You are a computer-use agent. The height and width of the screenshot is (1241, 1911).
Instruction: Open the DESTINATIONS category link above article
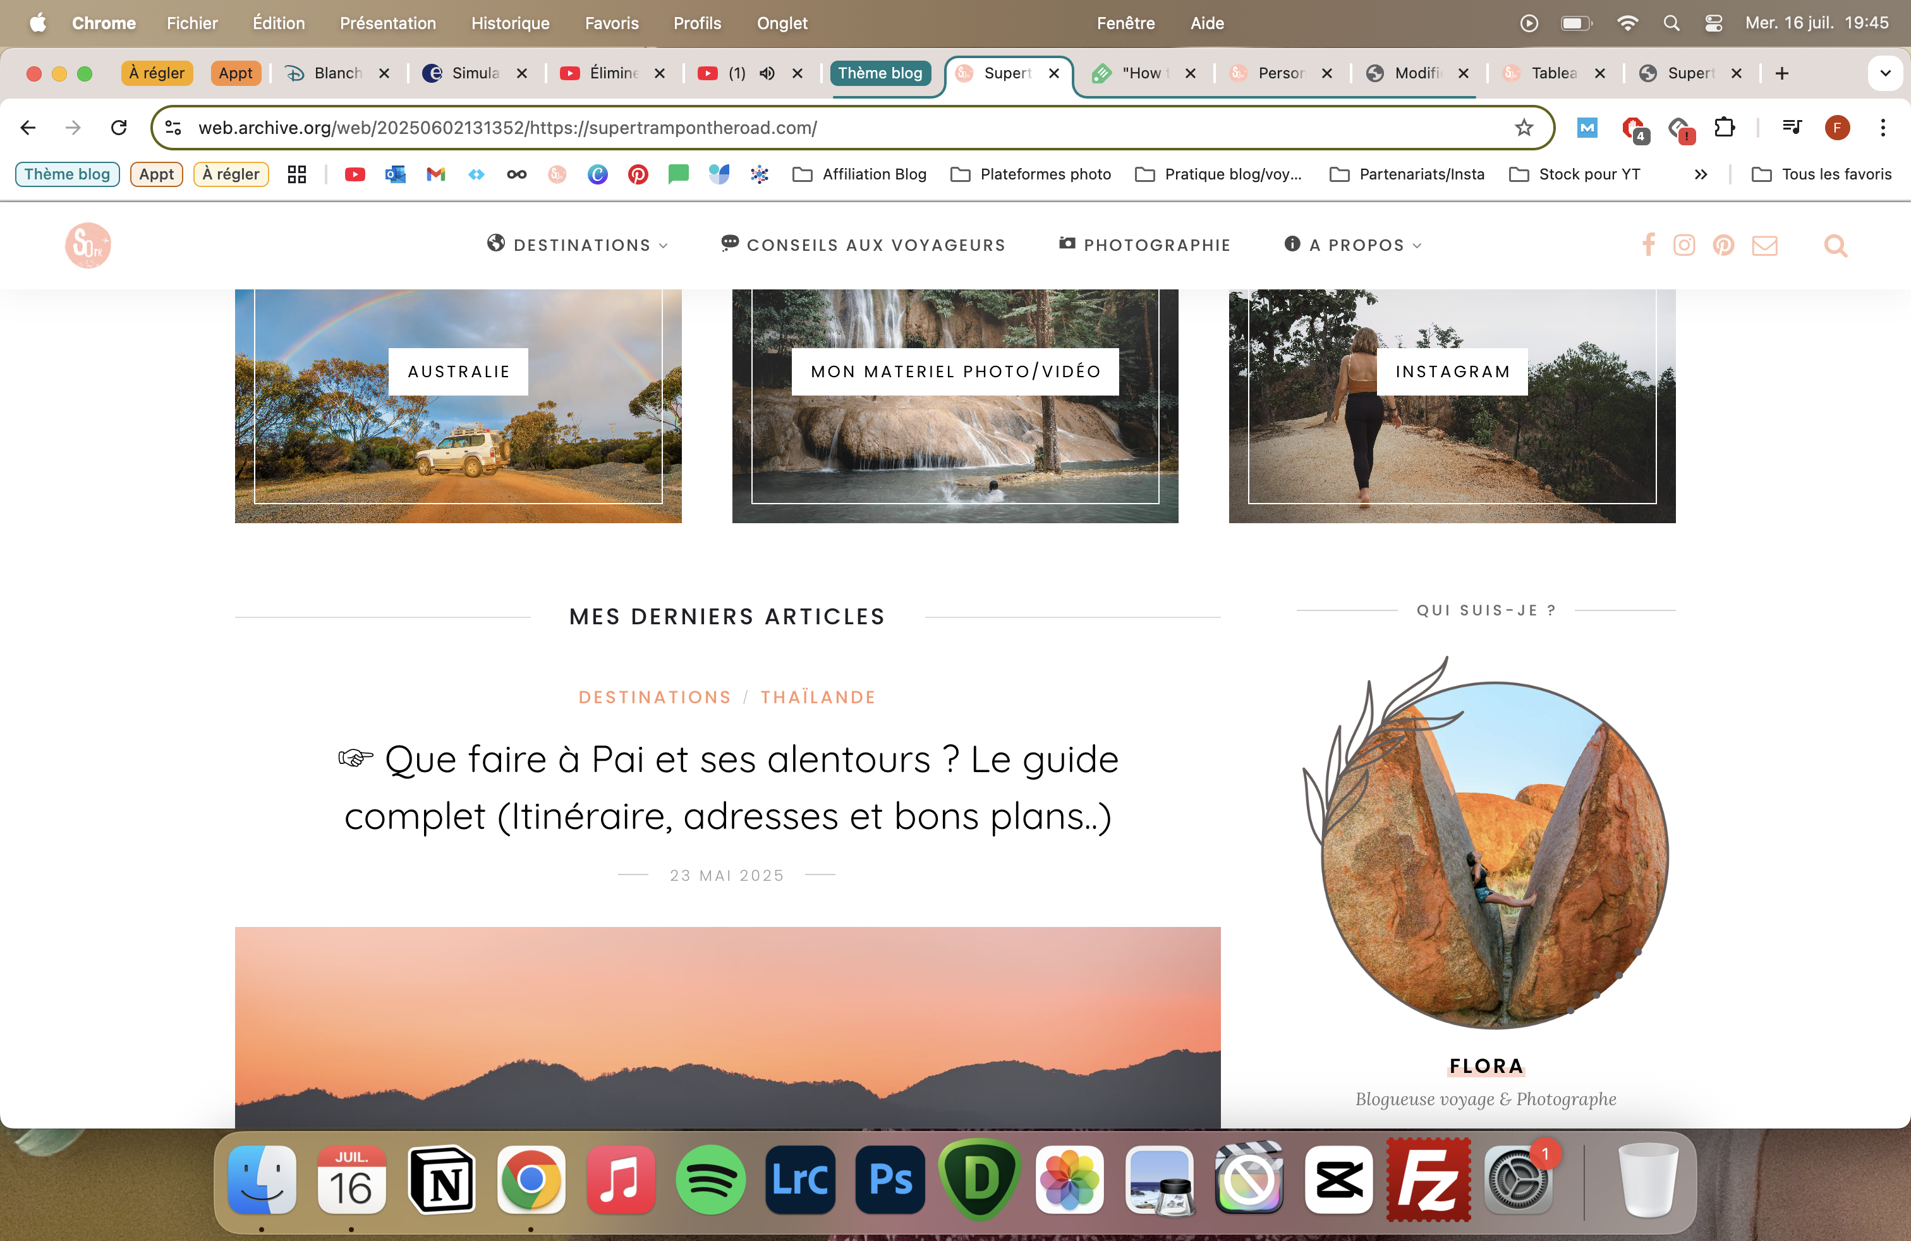pyautogui.click(x=655, y=697)
